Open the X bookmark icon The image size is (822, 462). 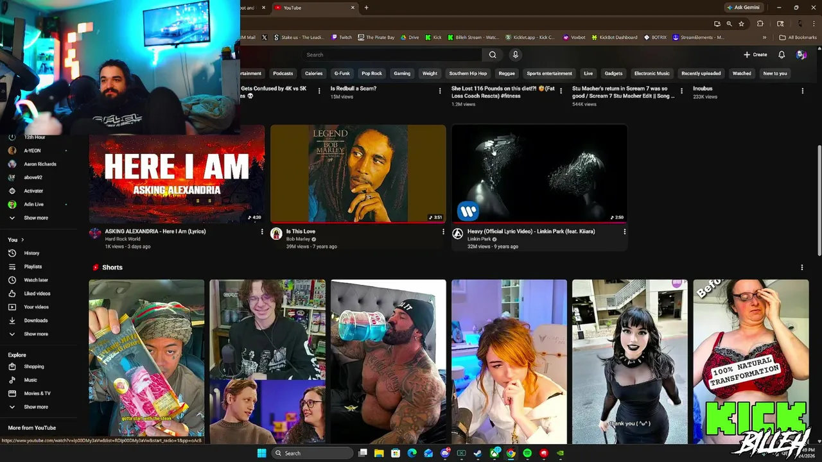pos(264,37)
